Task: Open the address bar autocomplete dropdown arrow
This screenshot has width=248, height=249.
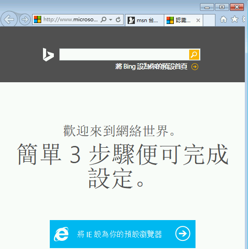Action: tap(111, 20)
